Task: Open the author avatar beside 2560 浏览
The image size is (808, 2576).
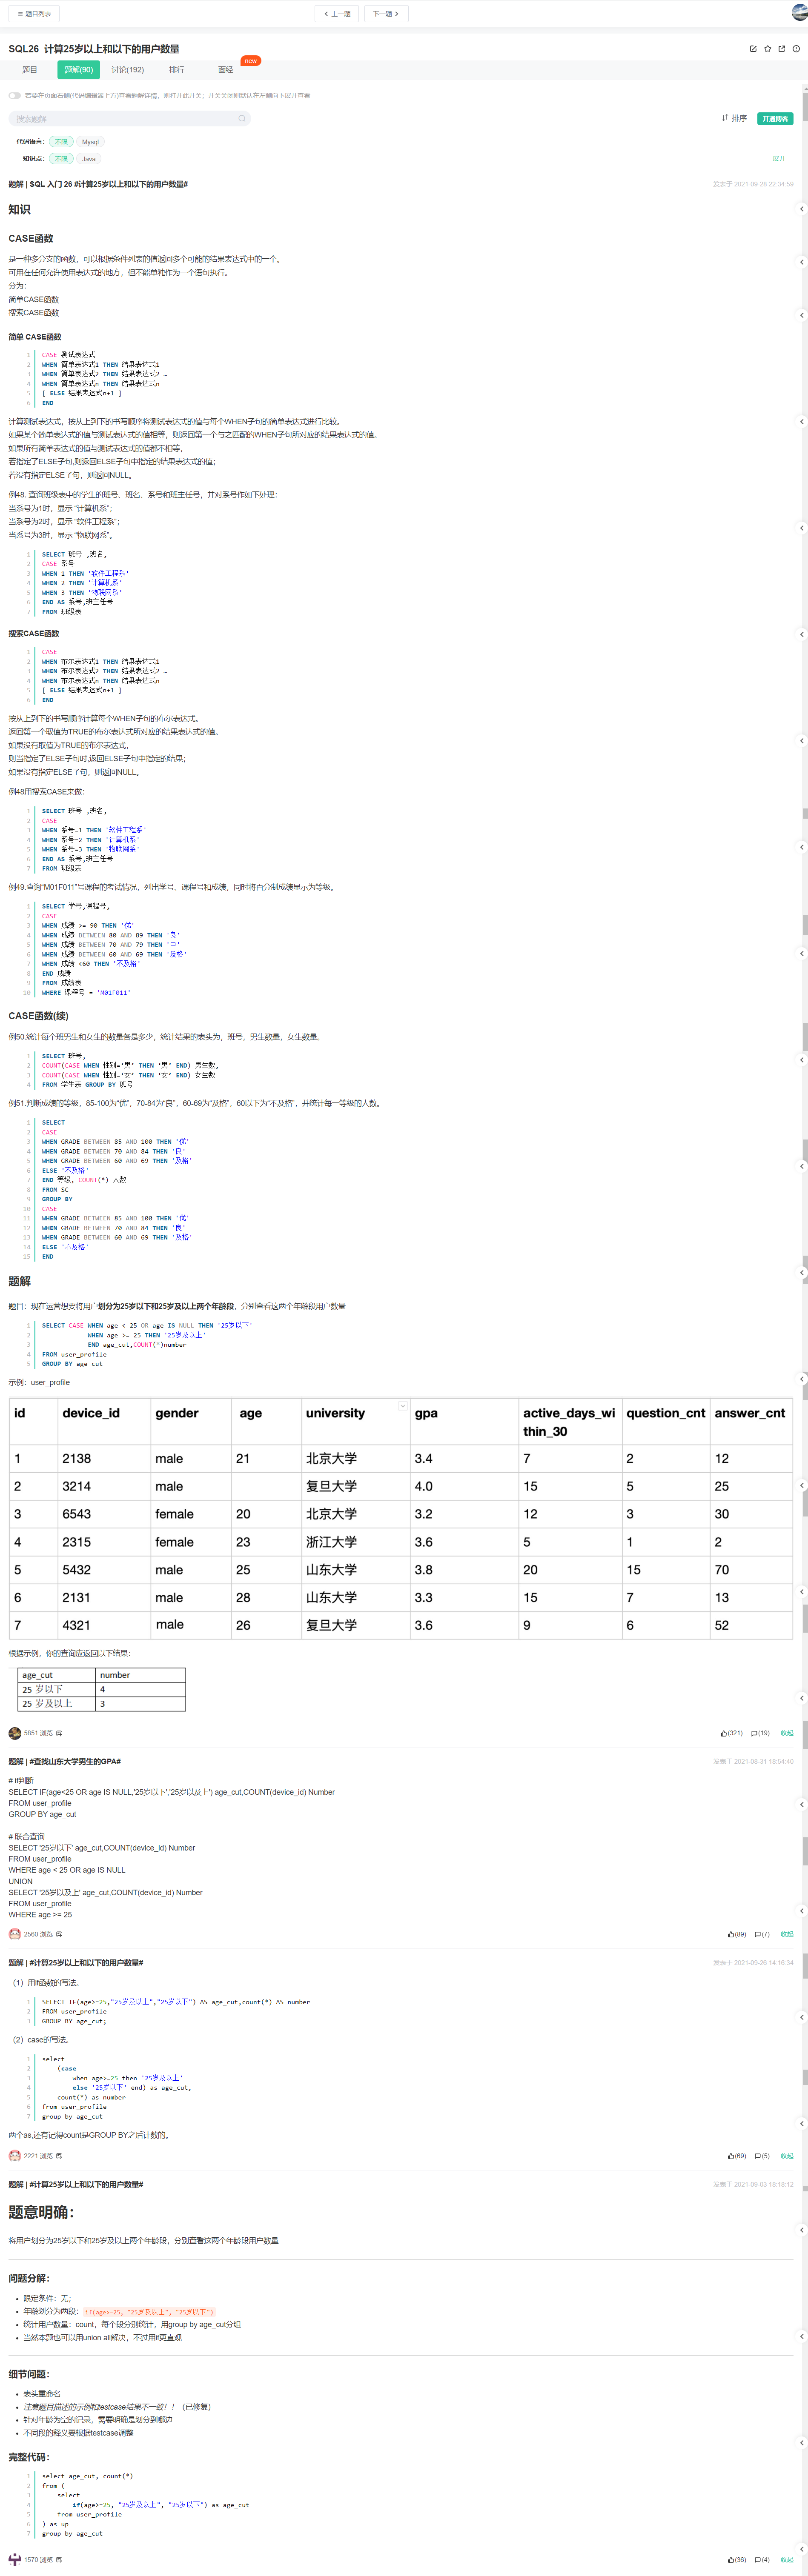Action: pos(14,1934)
